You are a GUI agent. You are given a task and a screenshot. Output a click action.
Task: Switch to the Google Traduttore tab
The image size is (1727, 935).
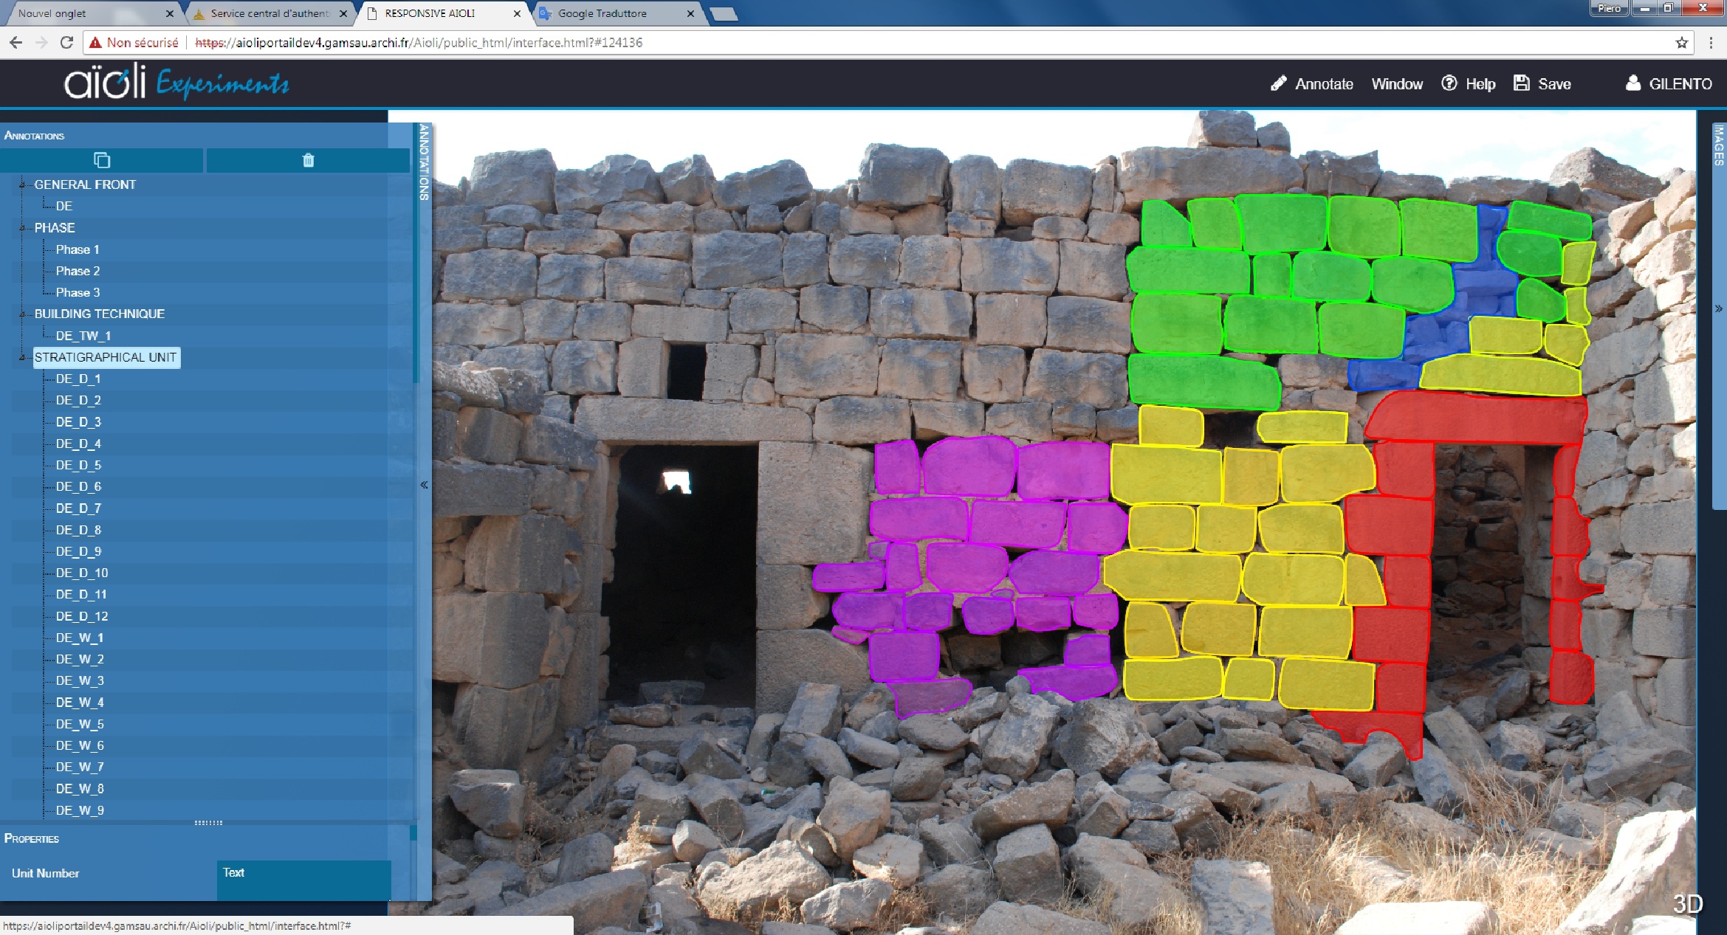tap(602, 13)
